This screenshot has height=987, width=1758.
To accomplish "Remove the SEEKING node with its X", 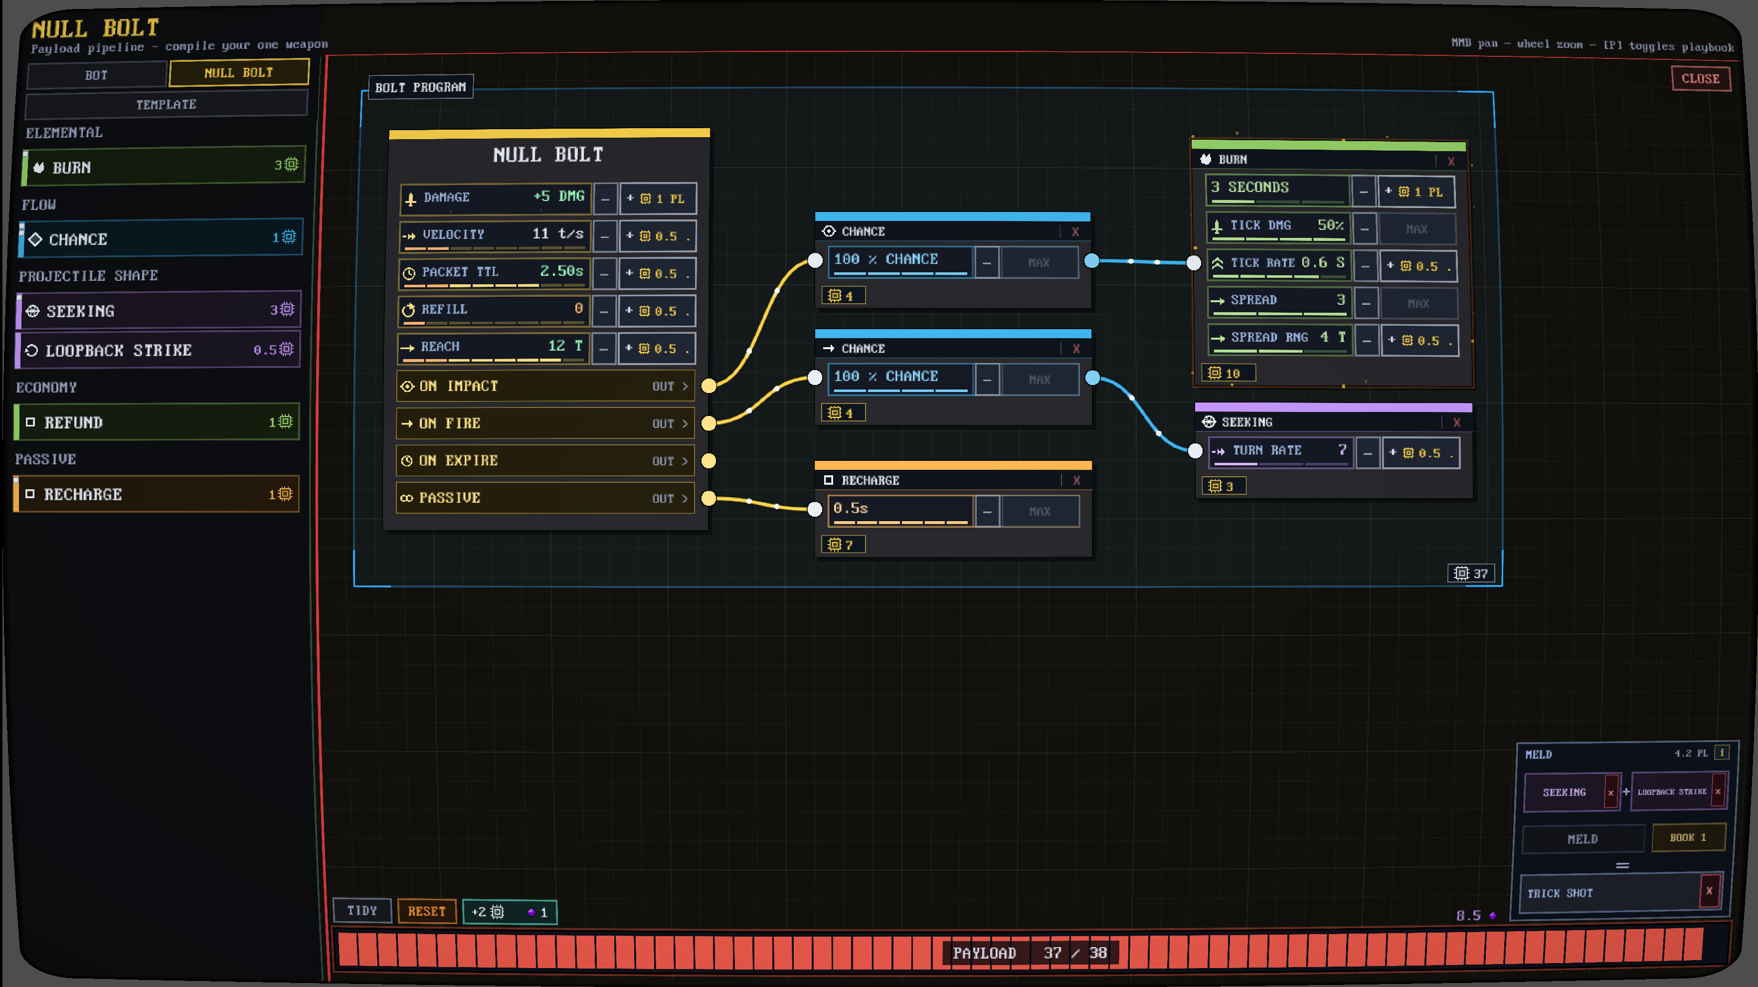I will 1457,422.
